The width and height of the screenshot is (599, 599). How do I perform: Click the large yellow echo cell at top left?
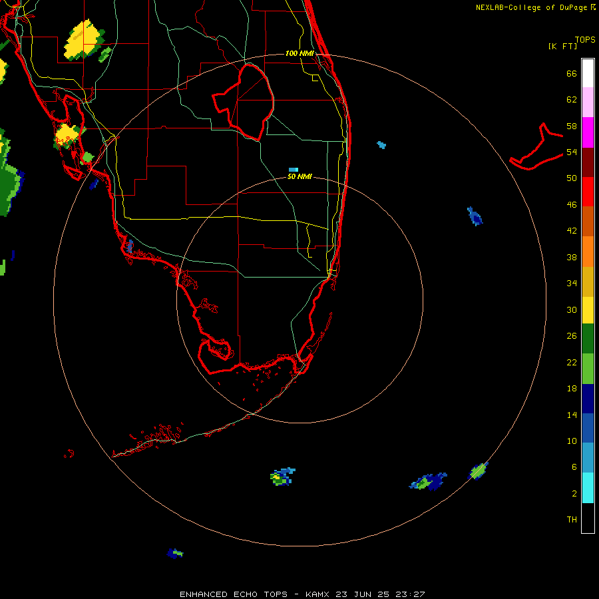pos(83,40)
